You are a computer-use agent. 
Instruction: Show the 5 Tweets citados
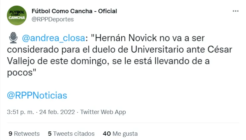tap(71, 134)
